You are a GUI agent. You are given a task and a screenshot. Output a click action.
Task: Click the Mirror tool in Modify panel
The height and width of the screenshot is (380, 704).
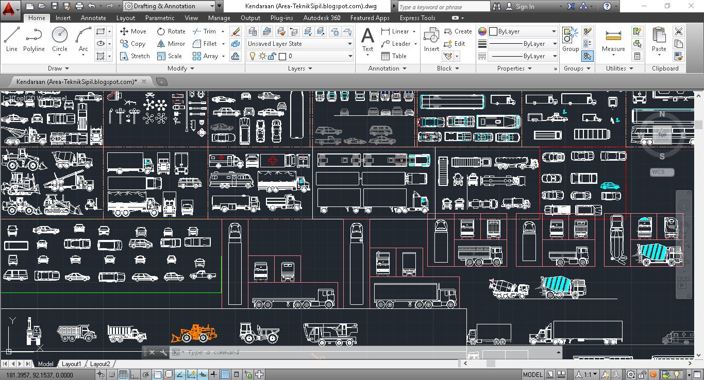pos(171,44)
